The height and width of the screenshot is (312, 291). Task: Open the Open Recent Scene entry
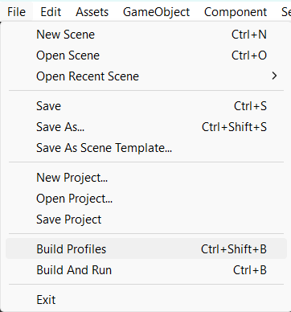click(x=146, y=76)
